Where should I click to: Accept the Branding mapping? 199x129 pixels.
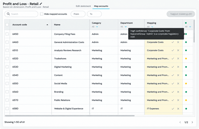pos(173,92)
